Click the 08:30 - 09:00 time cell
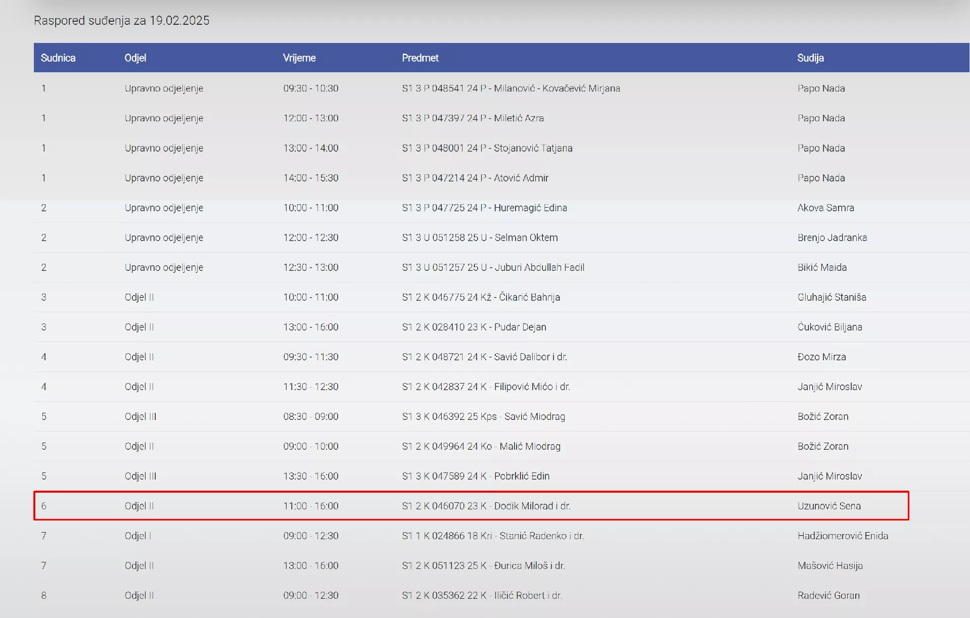This screenshot has height=618, width=970. click(310, 416)
